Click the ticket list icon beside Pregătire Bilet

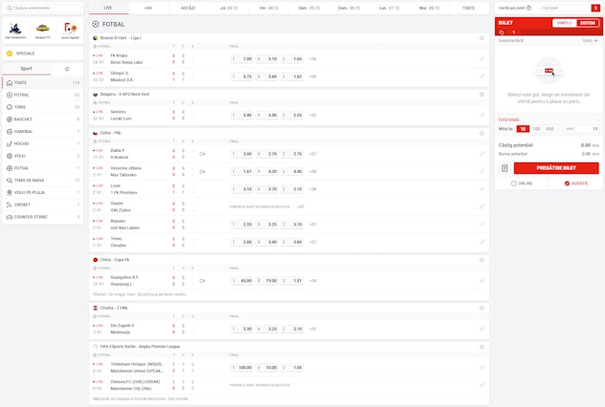click(505, 168)
